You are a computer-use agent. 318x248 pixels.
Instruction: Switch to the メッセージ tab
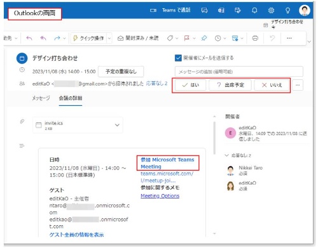click(41, 98)
